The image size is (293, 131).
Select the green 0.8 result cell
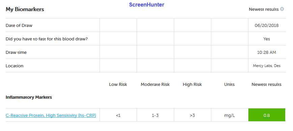click(x=267, y=115)
